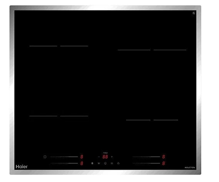Click the Haier brand logo
219x182 pixels.
tap(22, 167)
